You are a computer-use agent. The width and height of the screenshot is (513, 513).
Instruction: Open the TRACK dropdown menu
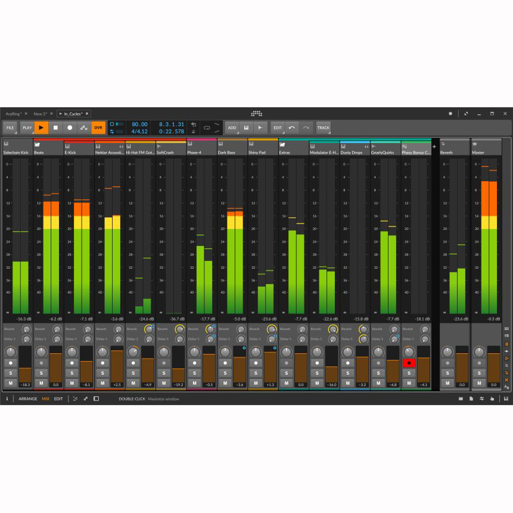click(324, 128)
